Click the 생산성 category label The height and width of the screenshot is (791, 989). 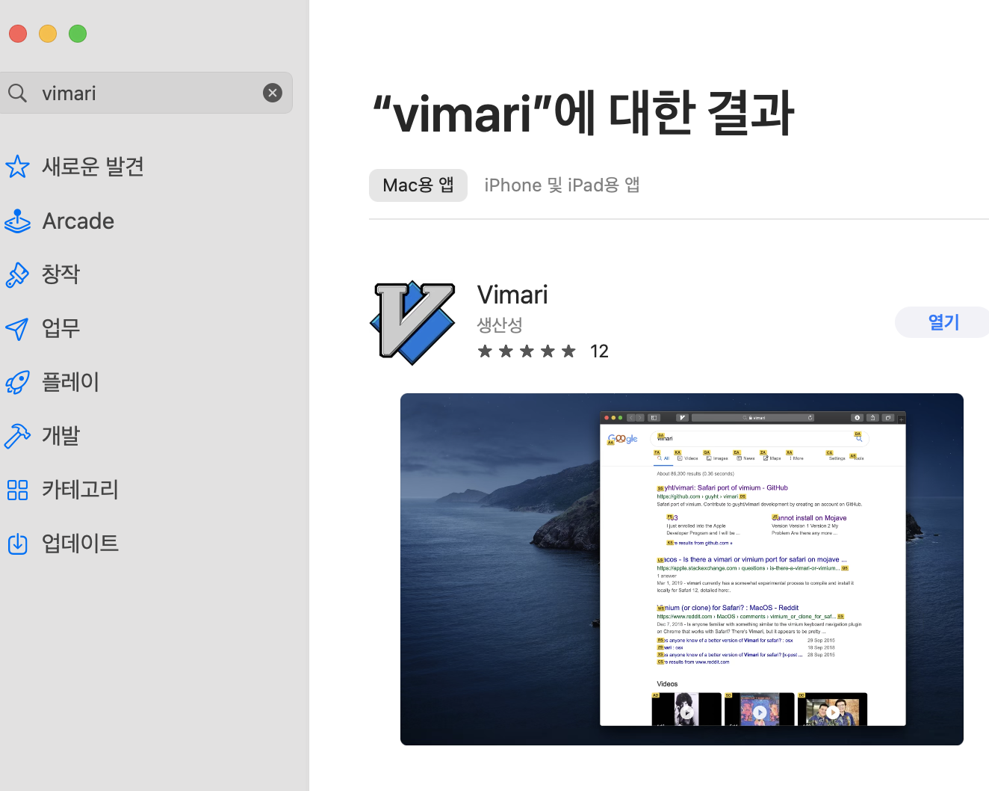pos(500,325)
